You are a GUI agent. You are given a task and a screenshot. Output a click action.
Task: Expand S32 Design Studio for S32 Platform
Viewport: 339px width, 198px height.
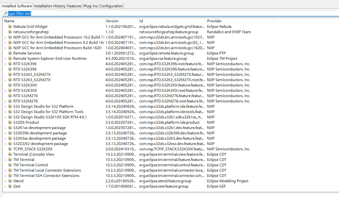[x=5, y=106]
